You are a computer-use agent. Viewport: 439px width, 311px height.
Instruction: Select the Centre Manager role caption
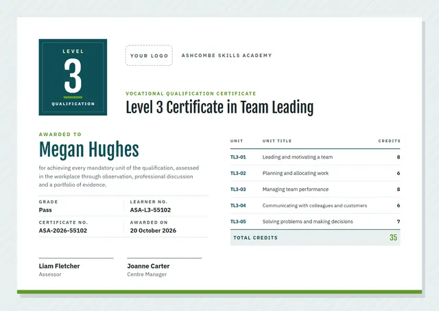pyautogui.click(x=147, y=275)
